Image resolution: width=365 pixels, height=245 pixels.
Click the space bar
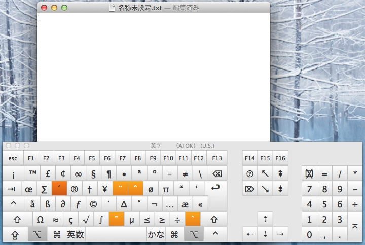[116, 234]
